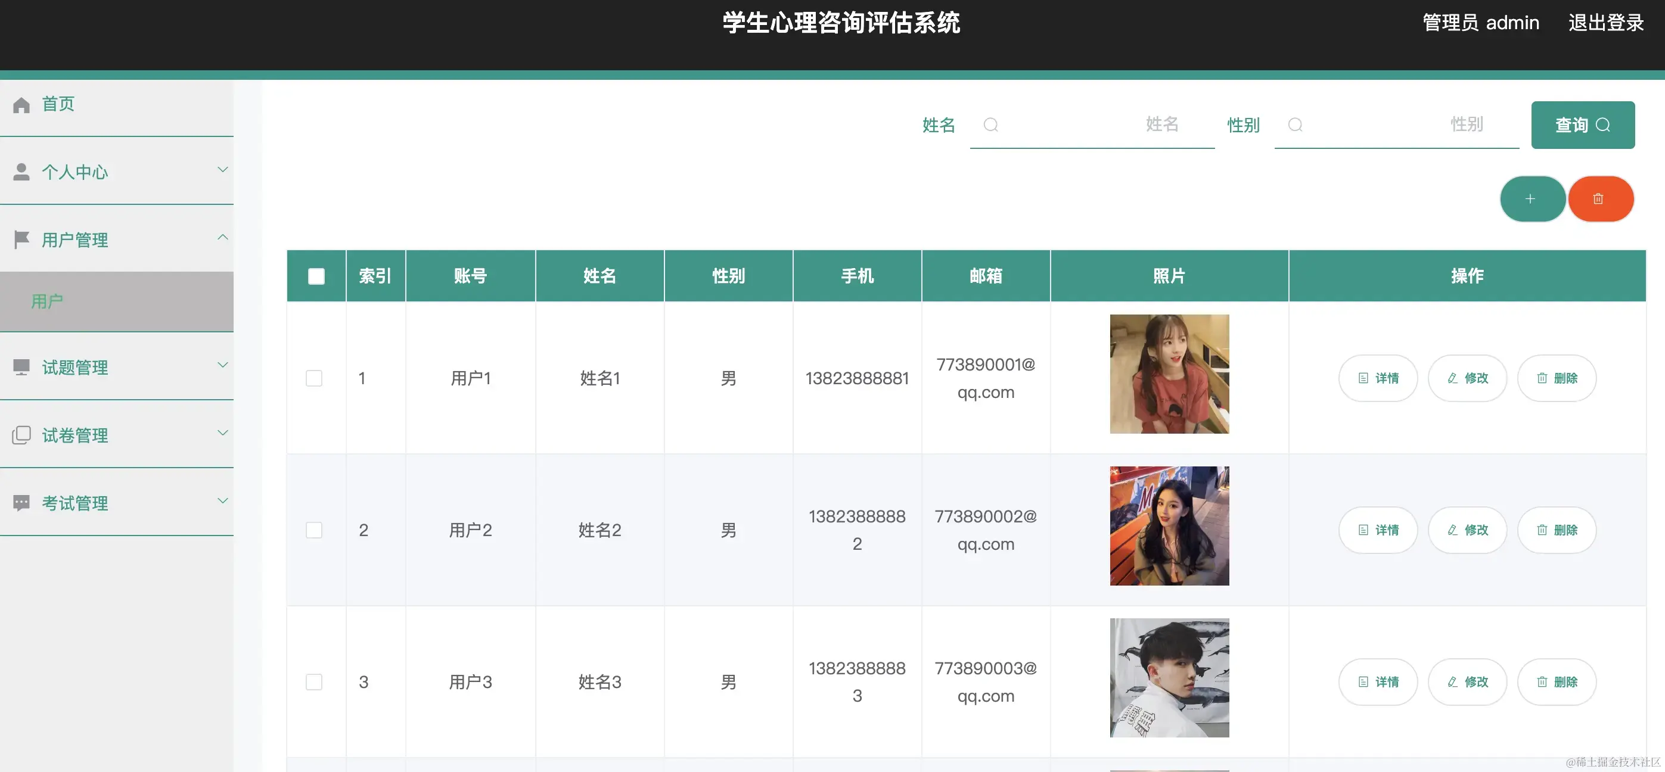Image resolution: width=1665 pixels, height=772 pixels.
Task: Expand the 考试管理 section
Action: point(223,501)
